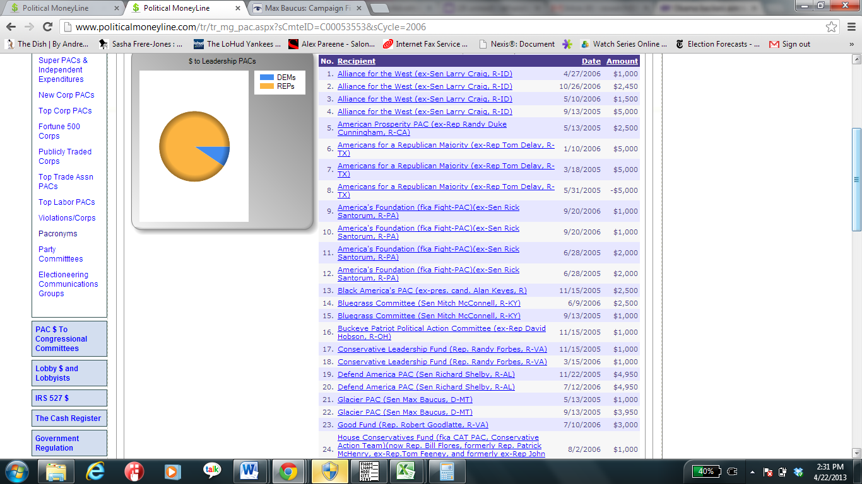Open Publicly Traded Corps
The image size is (862, 484).
(x=65, y=156)
